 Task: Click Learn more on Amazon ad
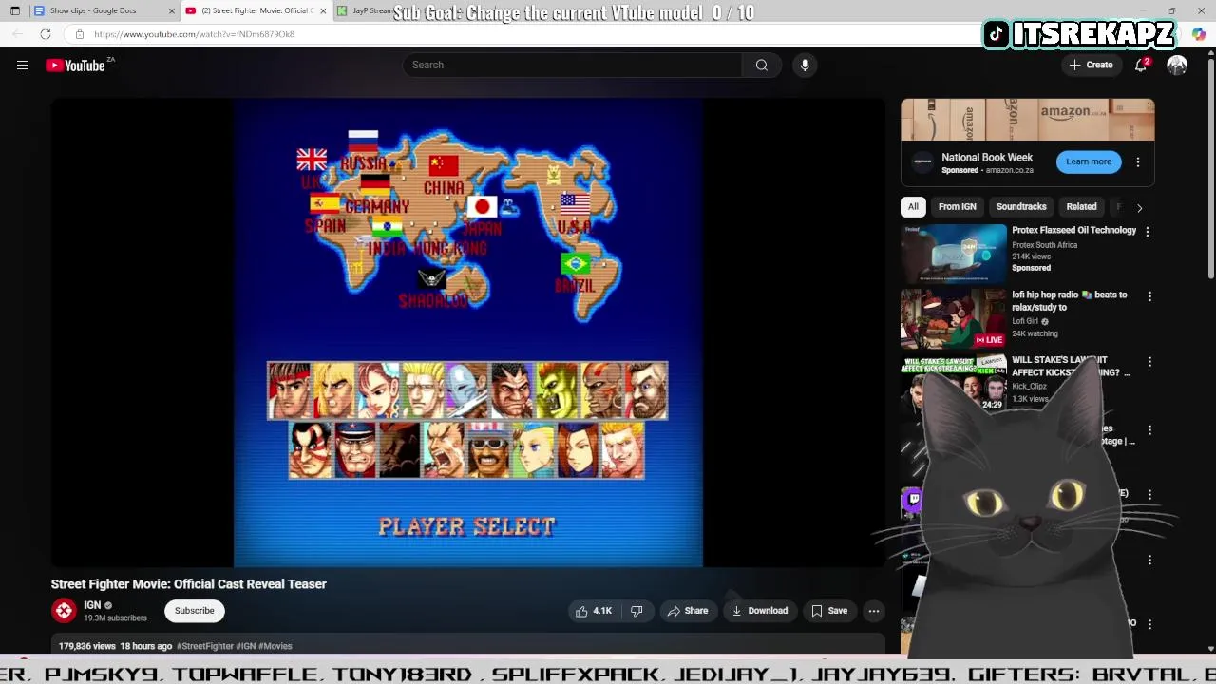click(1089, 161)
